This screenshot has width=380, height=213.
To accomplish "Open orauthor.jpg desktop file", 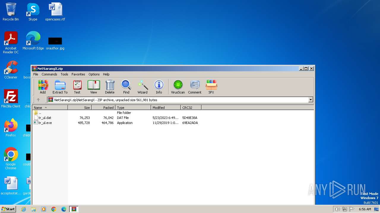I will click(x=55, y=43).
